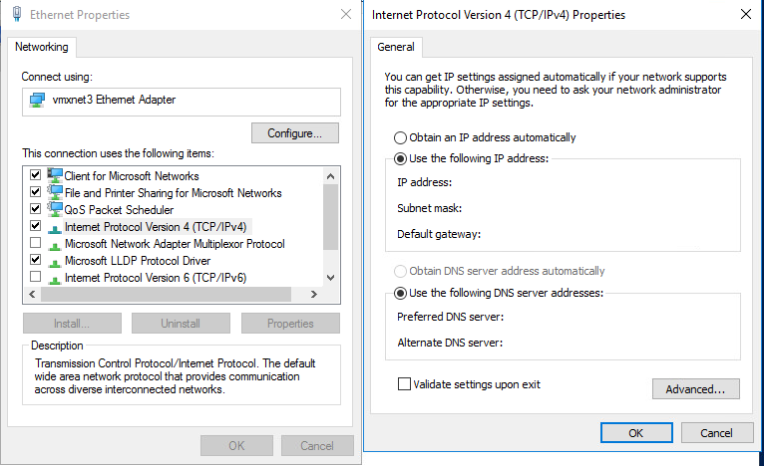Open the Networking tab

point(41,47)
